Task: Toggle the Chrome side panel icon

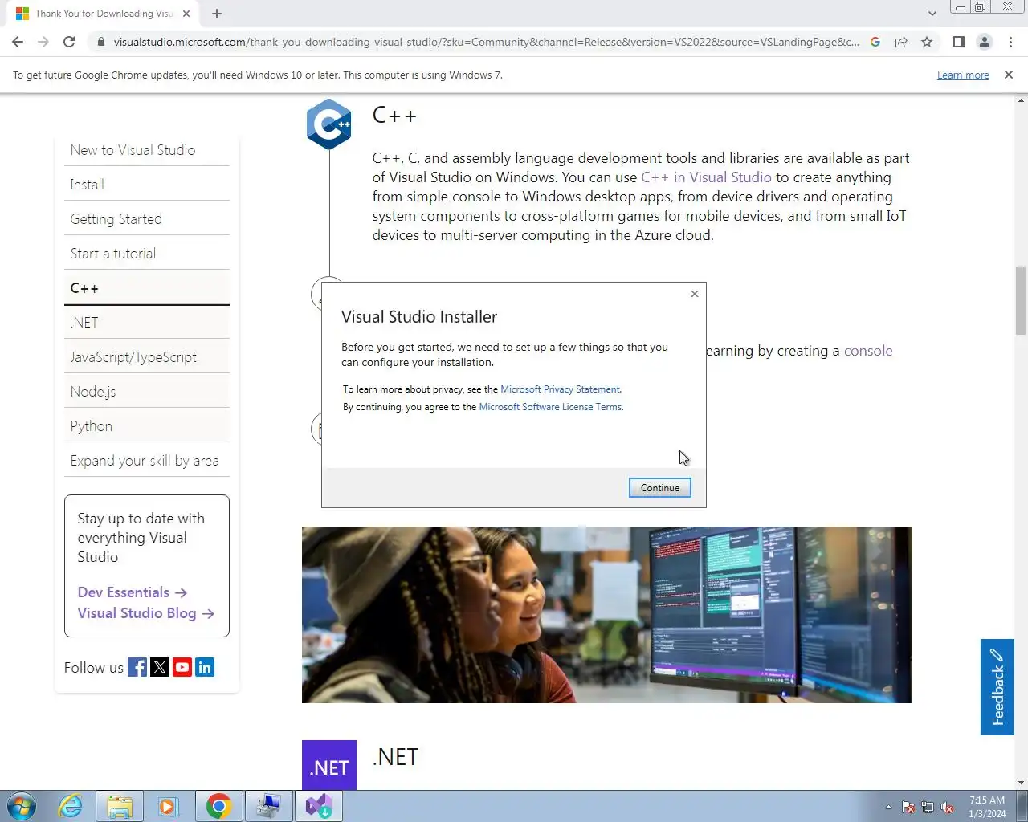Action: point(958,42)
